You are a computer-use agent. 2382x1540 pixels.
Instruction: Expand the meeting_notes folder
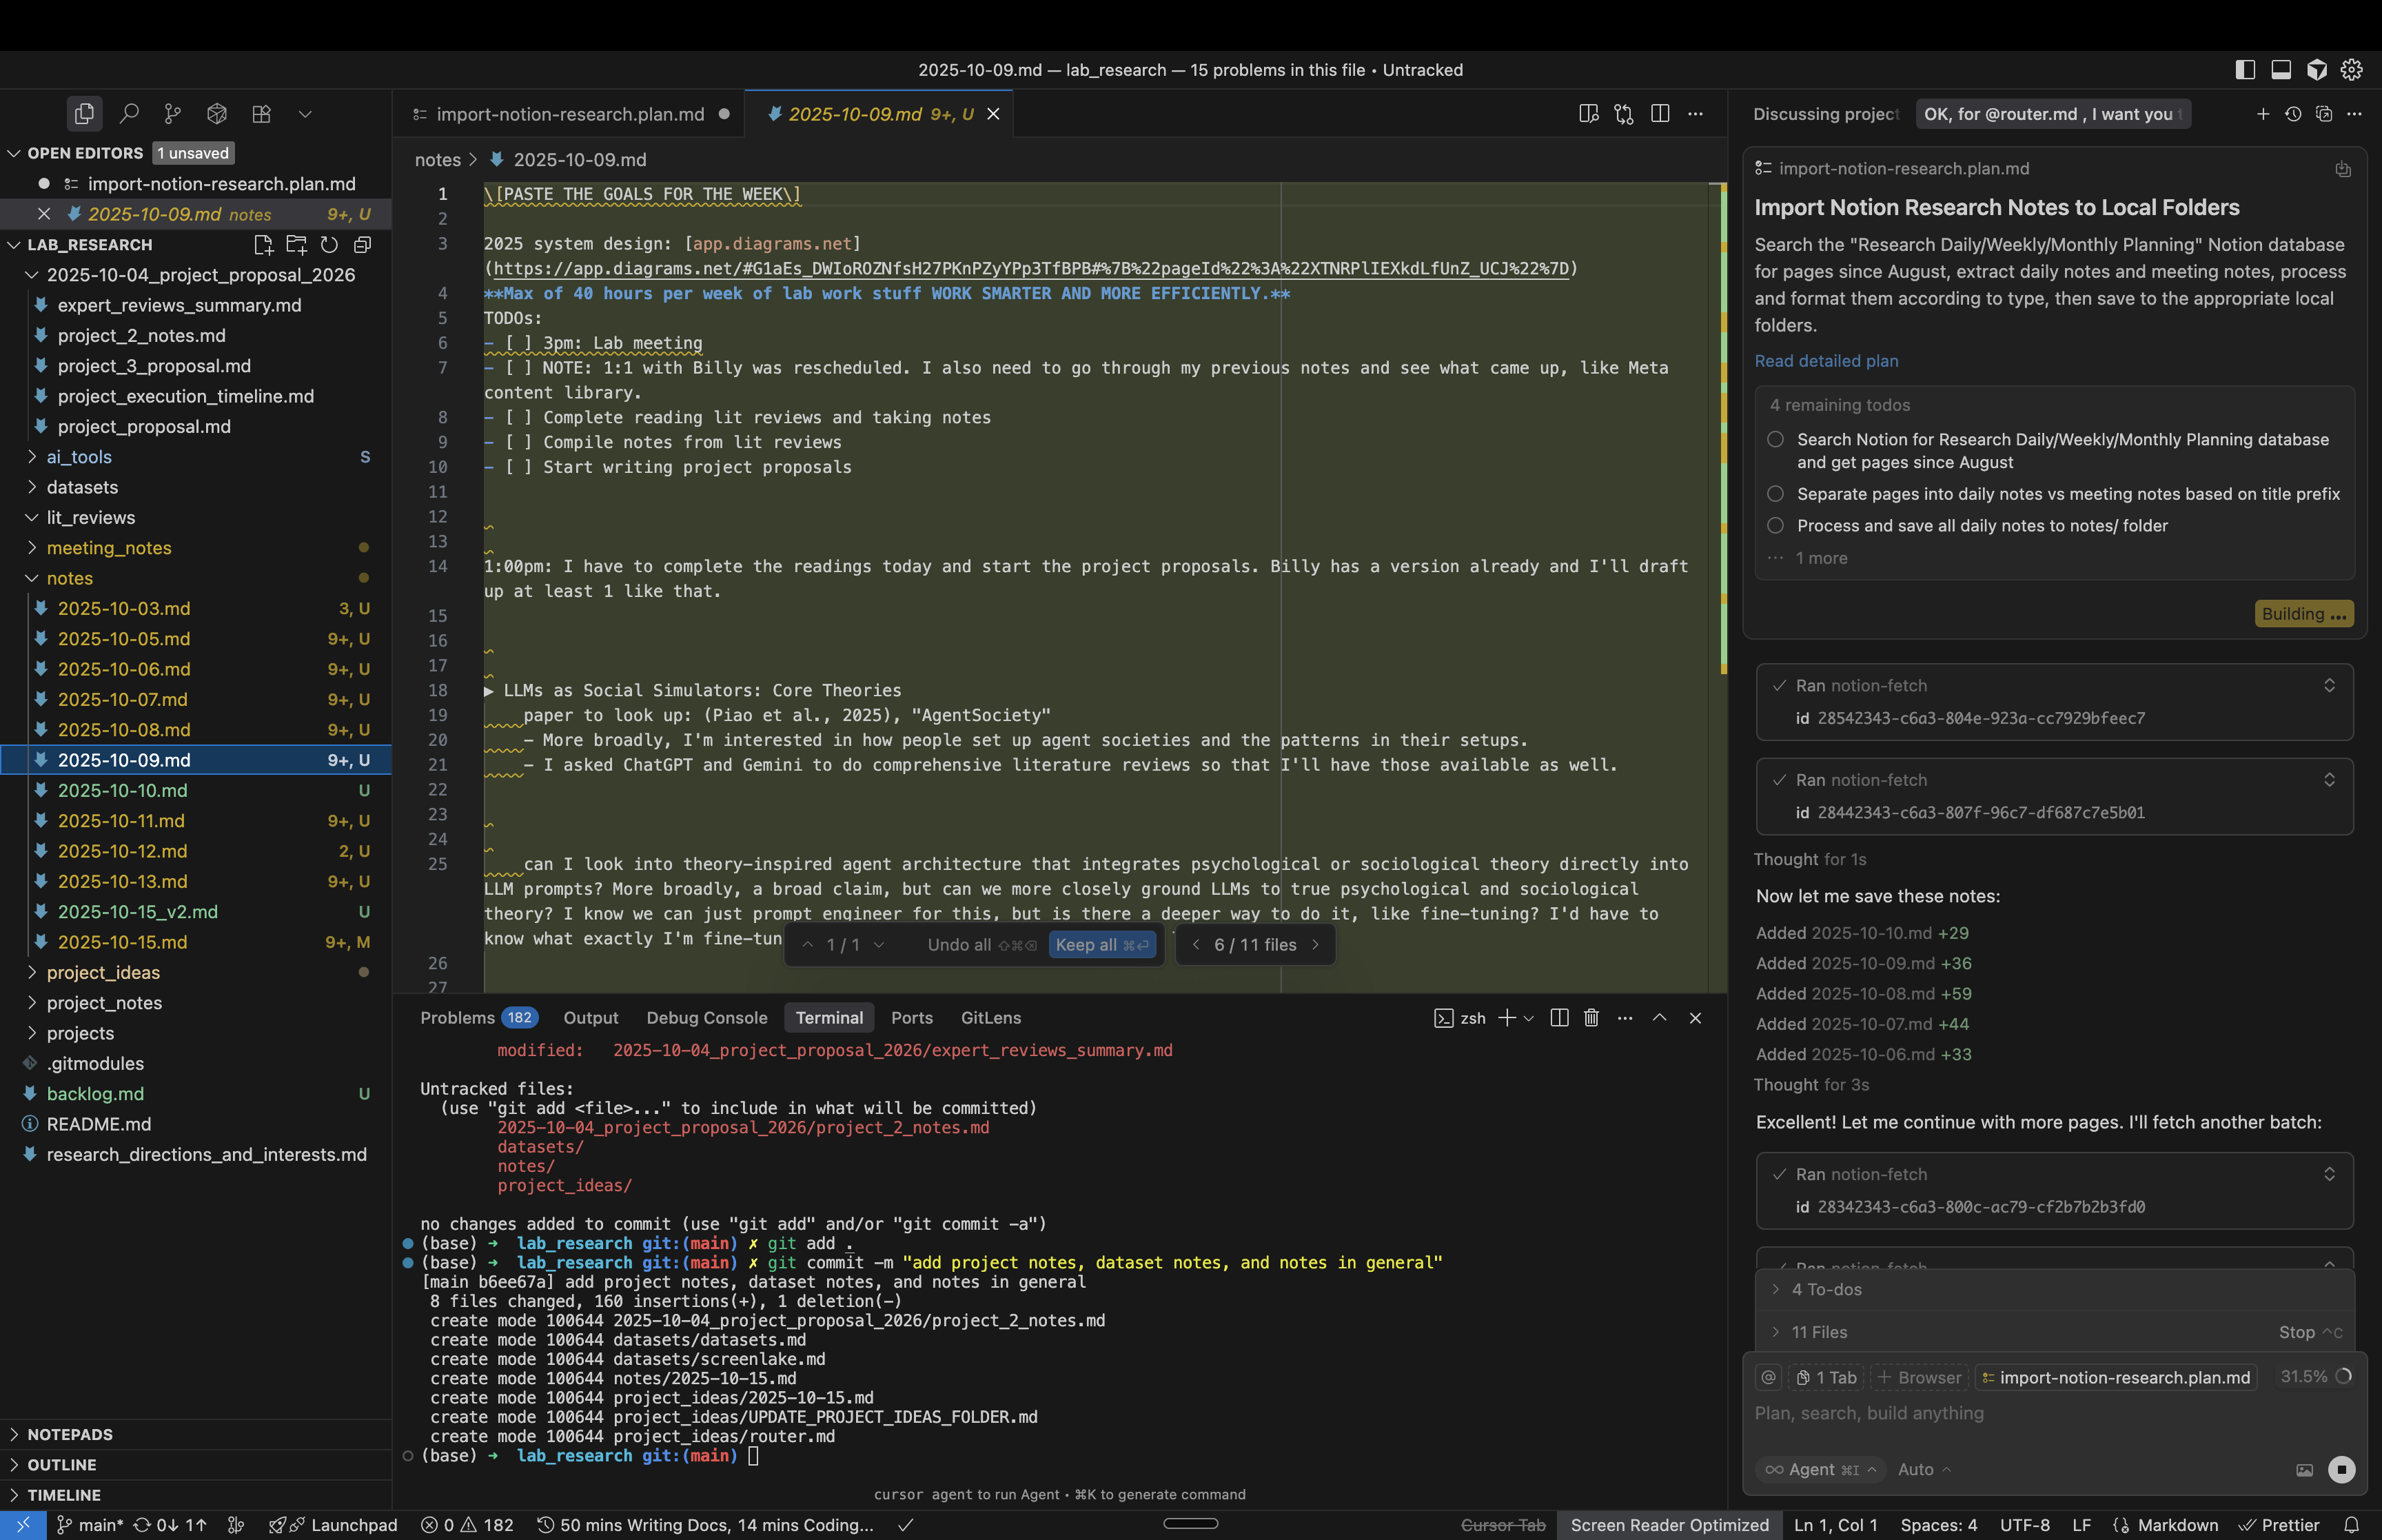[109, 548]
